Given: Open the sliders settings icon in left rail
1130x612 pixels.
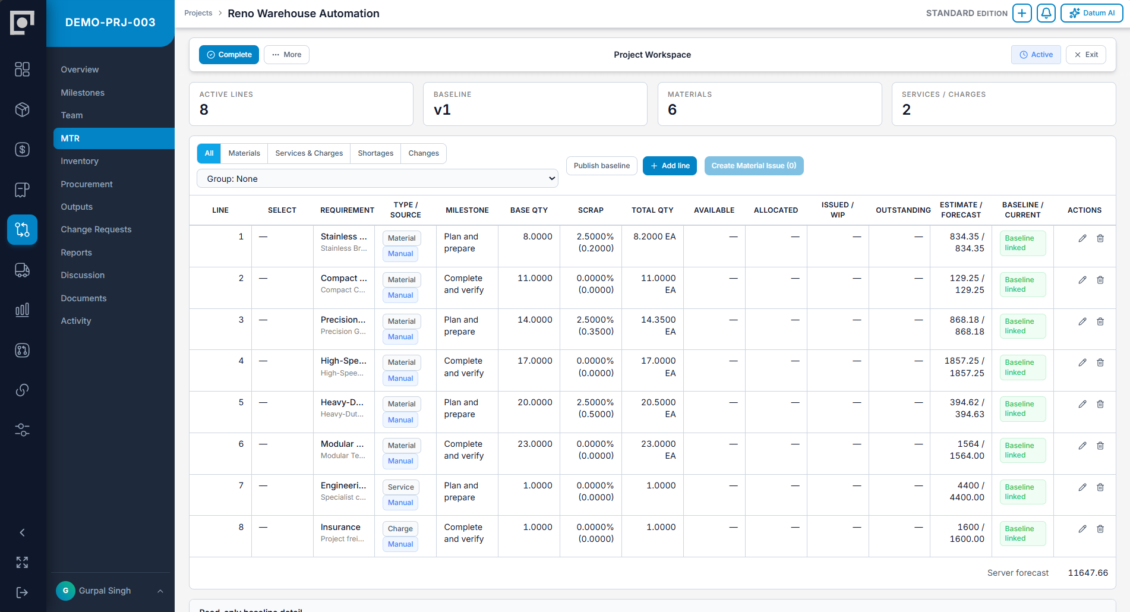Looking at the screenshot, I should pyautogui.click(x=22, y=430).
